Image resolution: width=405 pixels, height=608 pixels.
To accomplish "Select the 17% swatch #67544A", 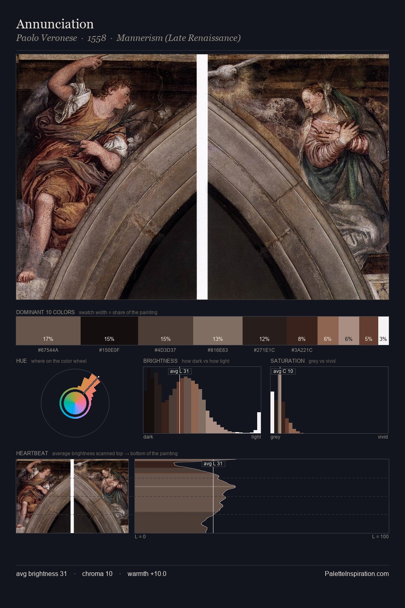I will (x=48, y=331).
